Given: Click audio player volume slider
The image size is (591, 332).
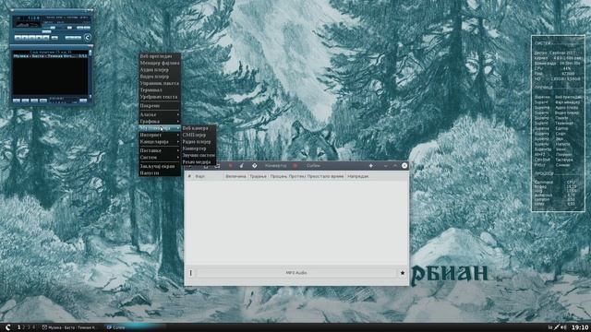Looking at the screenshot, I should point(52,28).
